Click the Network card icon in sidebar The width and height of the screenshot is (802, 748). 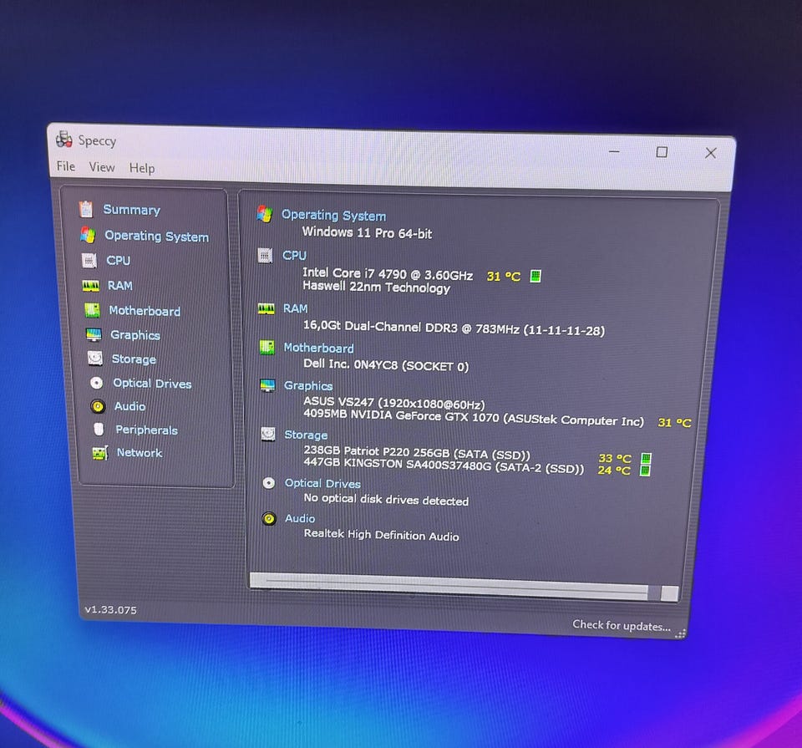(99, 453)
